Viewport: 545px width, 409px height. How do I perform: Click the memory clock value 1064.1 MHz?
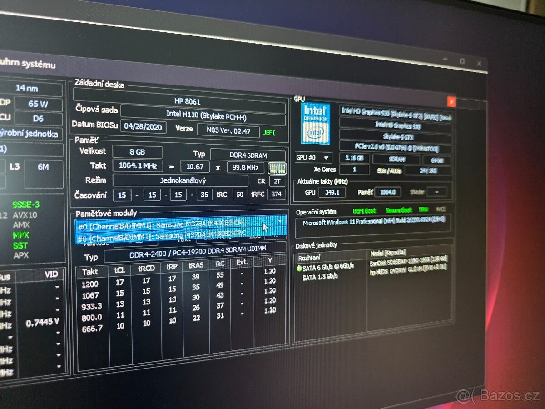[x=138, y=166]
